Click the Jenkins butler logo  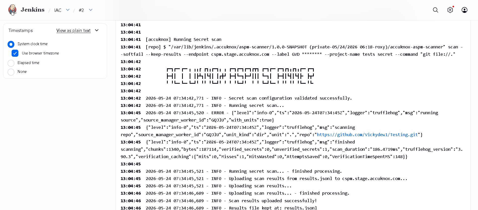(12, 10)
